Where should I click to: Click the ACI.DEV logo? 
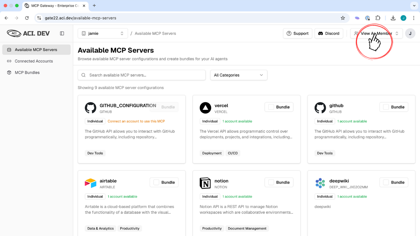[29, 33]
